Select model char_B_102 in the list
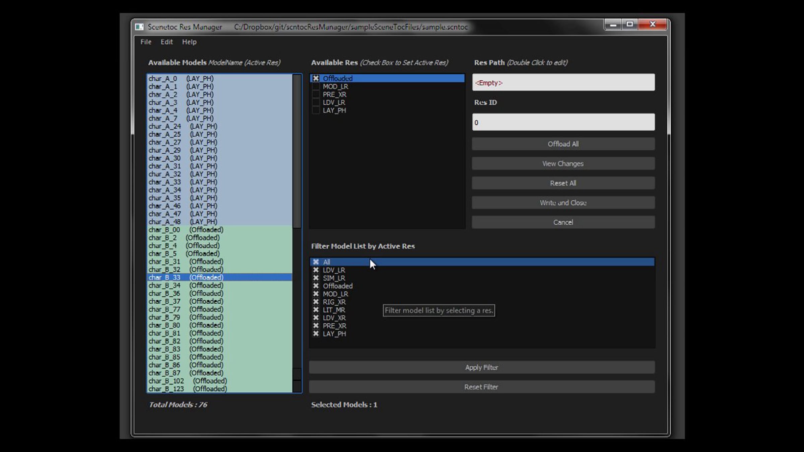 pos(219,381)
